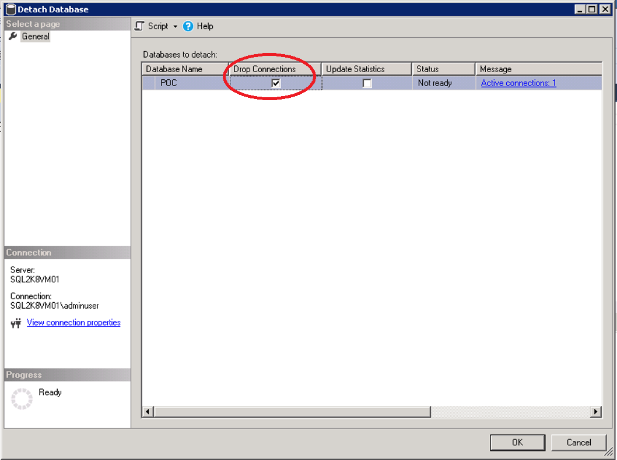Open Help via the blue question mark icon
617x460 pixels.
tap(187, 26)
